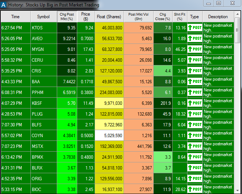Click the POST arrow icon in KBSF row
This screenshot has height=194, width=242.
pos(195,103)
